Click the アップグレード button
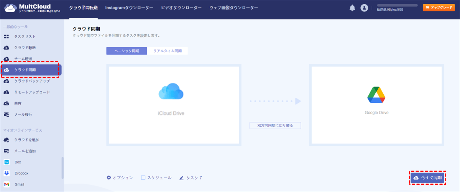Viewport: 460px width, 192px height. [439, 8]
